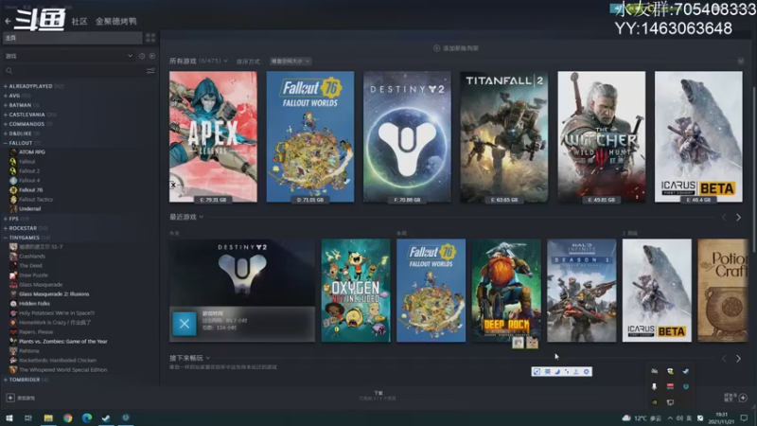The width and height of the screenshot is (757, 426).
Task: Click Add New Shelf link
Action: coord(456,48)
